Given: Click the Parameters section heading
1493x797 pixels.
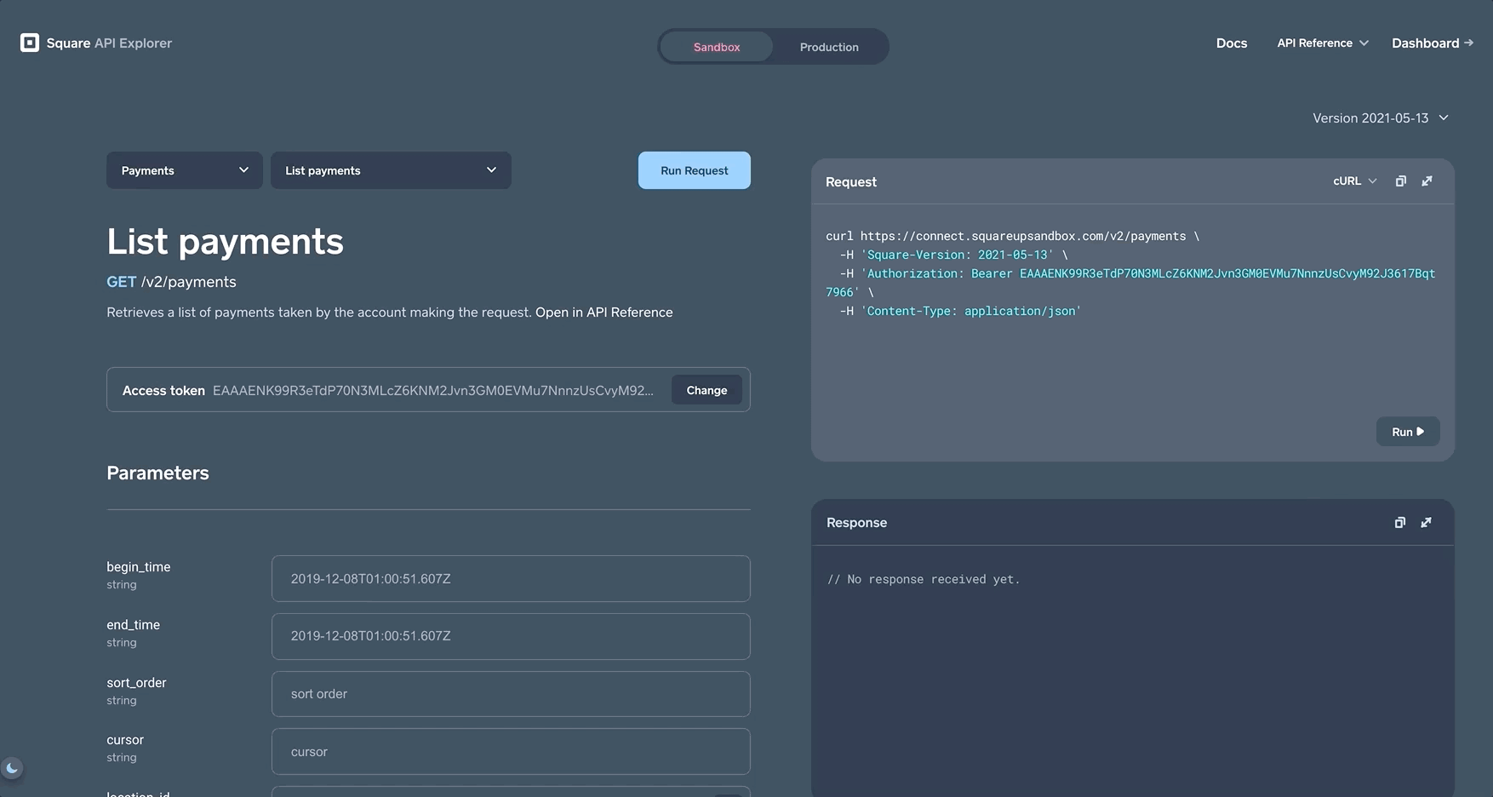Looking at the screenshot, I should (157, 473).
